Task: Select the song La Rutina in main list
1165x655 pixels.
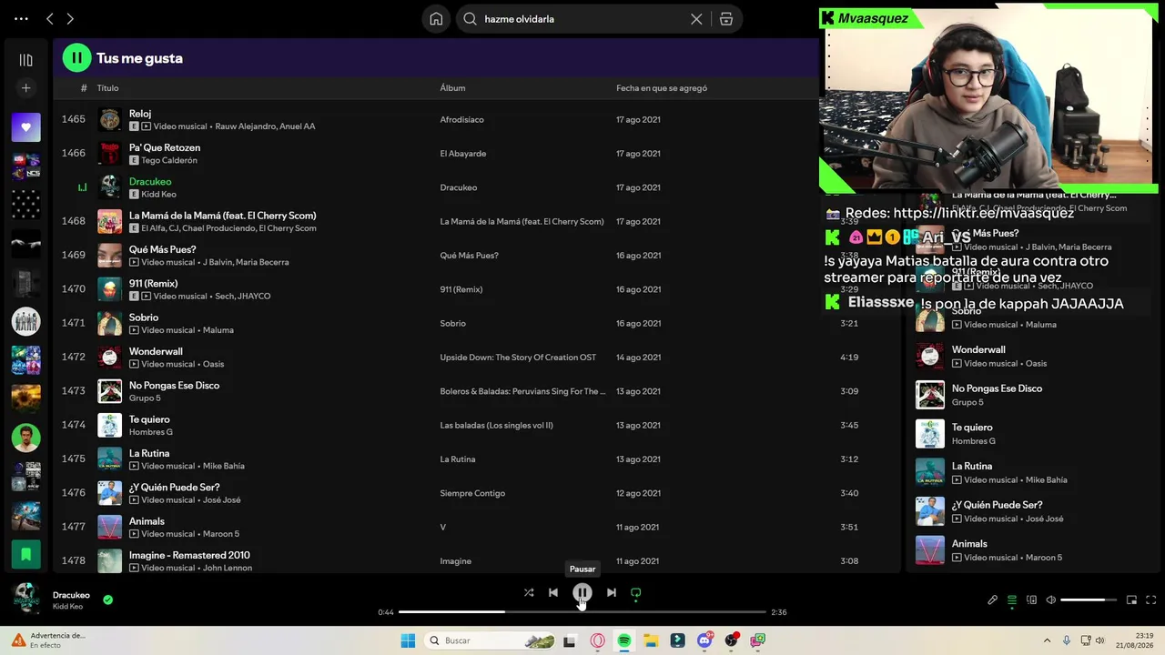Action: point(149,453)
